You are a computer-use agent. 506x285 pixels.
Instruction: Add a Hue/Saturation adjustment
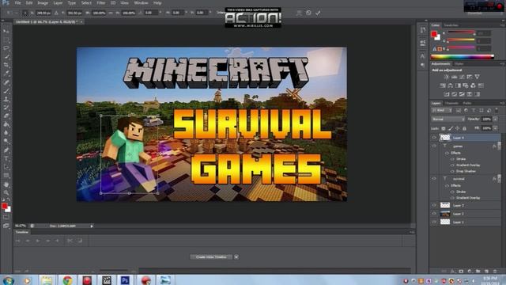[x=443, y=85]
